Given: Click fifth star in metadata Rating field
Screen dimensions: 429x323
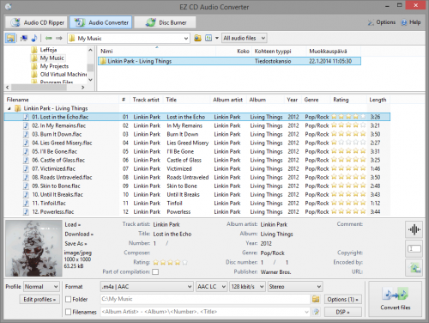Looking at the screenshot, I should click(x=184, y=262).
